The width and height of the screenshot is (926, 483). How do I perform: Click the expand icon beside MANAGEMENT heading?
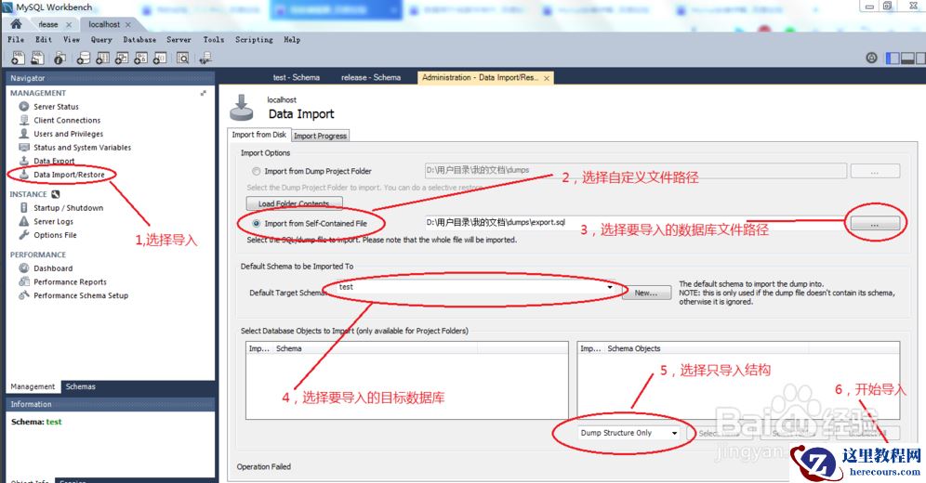pyautogui.click(x=204, y=93)
